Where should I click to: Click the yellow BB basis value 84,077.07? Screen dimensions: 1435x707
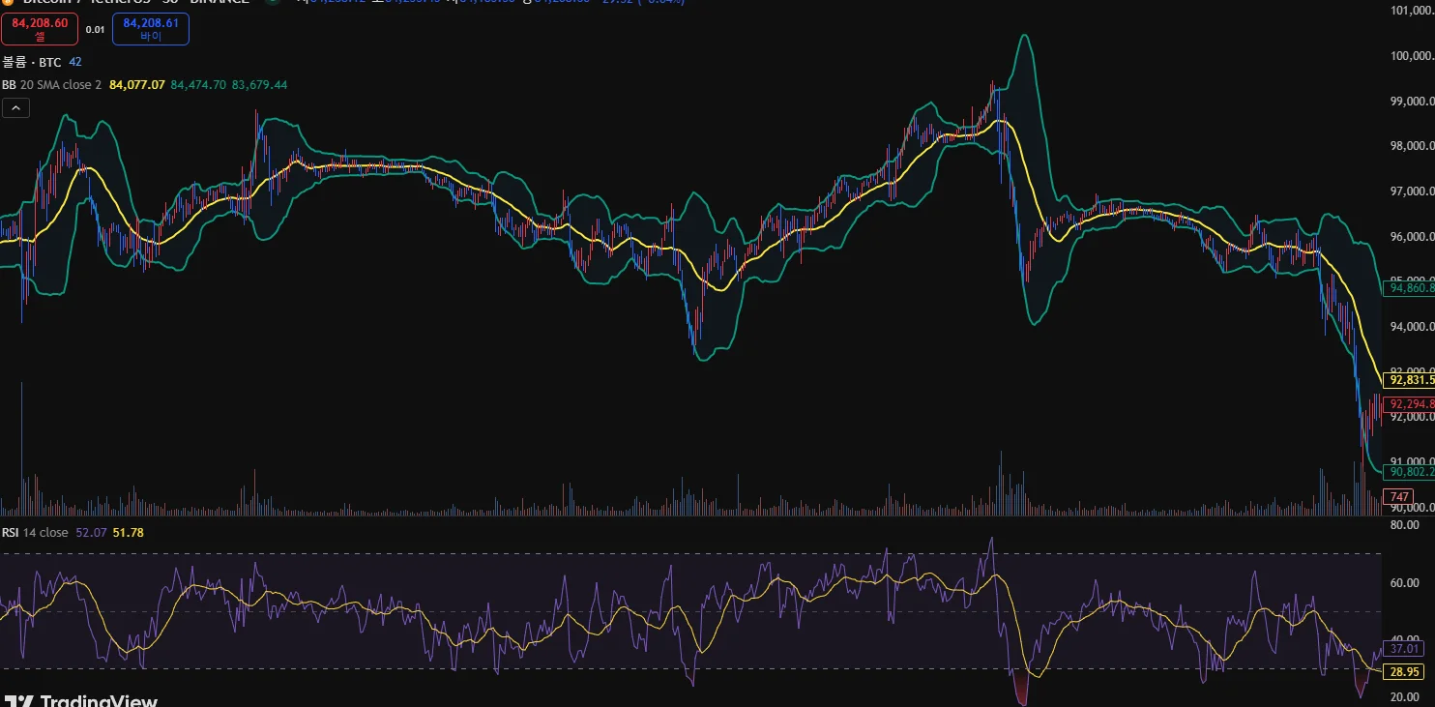pos(137,85)
